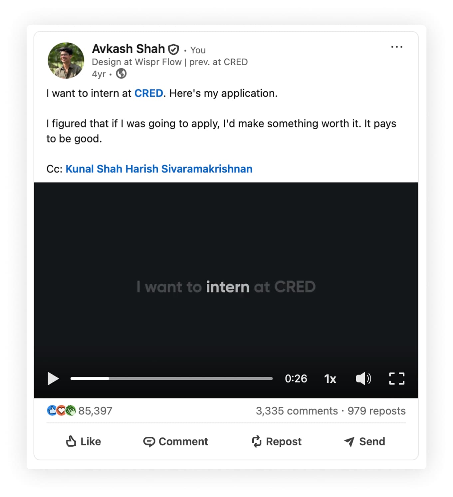View the 3,335 comments
Screen dimensions: 453x497
tap(297, 410)
